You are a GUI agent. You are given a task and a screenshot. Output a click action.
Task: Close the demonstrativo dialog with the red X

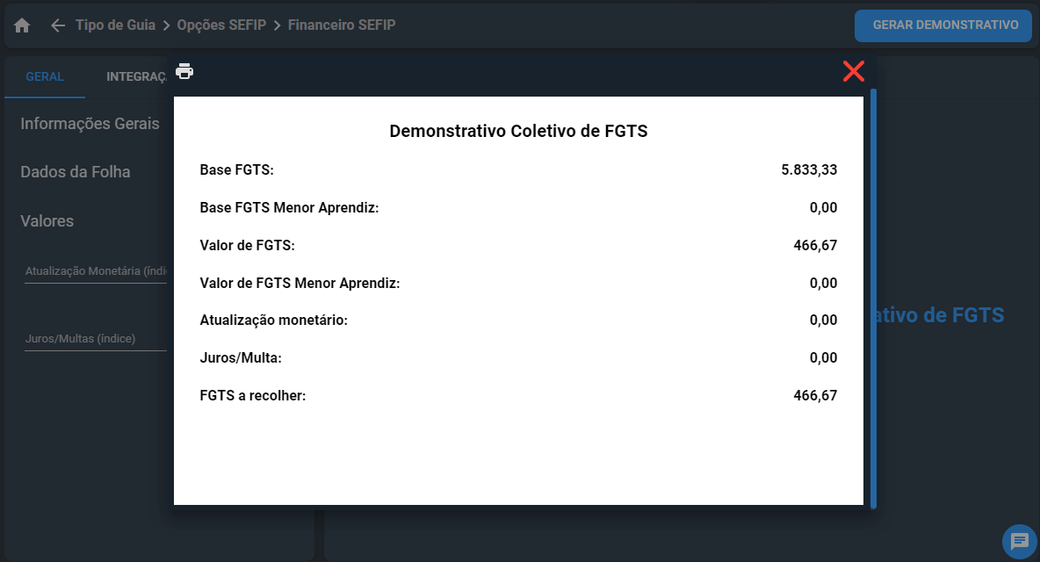pyautogui.click(x=853, y=71)
